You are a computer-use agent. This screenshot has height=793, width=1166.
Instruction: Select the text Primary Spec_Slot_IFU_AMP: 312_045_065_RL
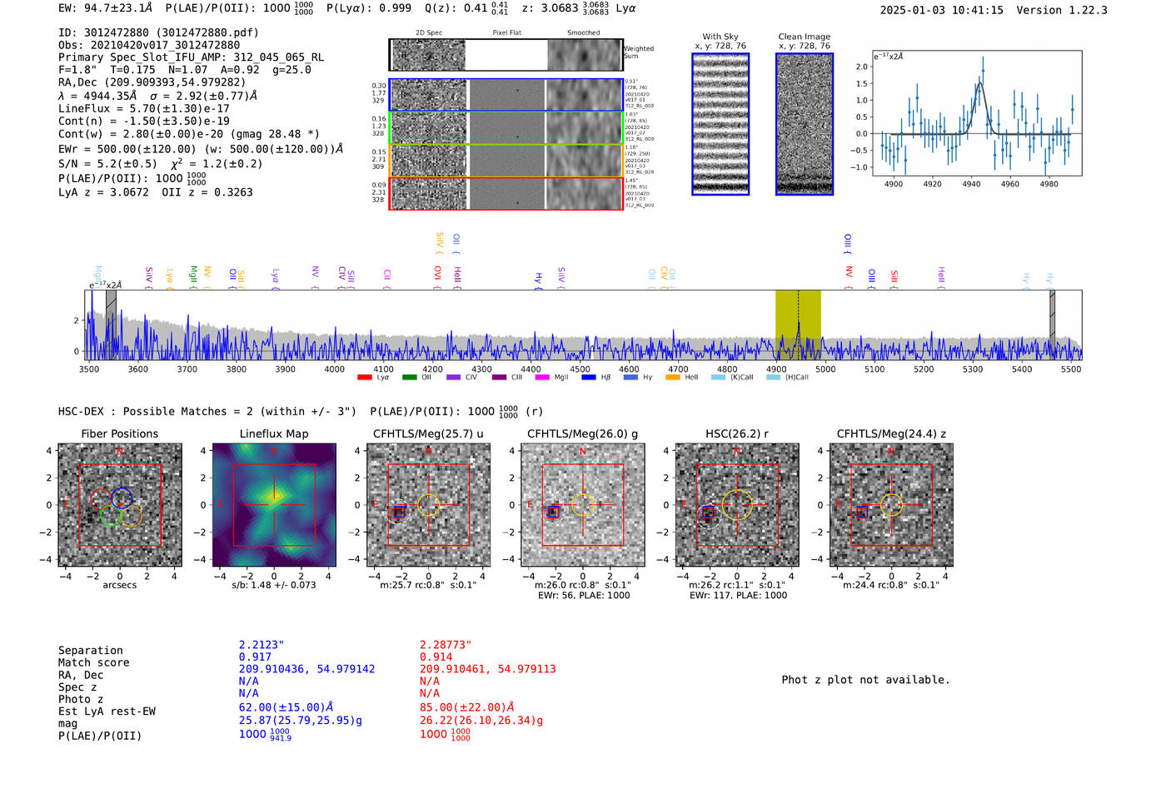(191, 57)
